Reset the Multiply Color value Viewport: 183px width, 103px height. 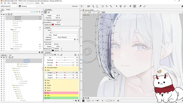[x=62, y=49]
